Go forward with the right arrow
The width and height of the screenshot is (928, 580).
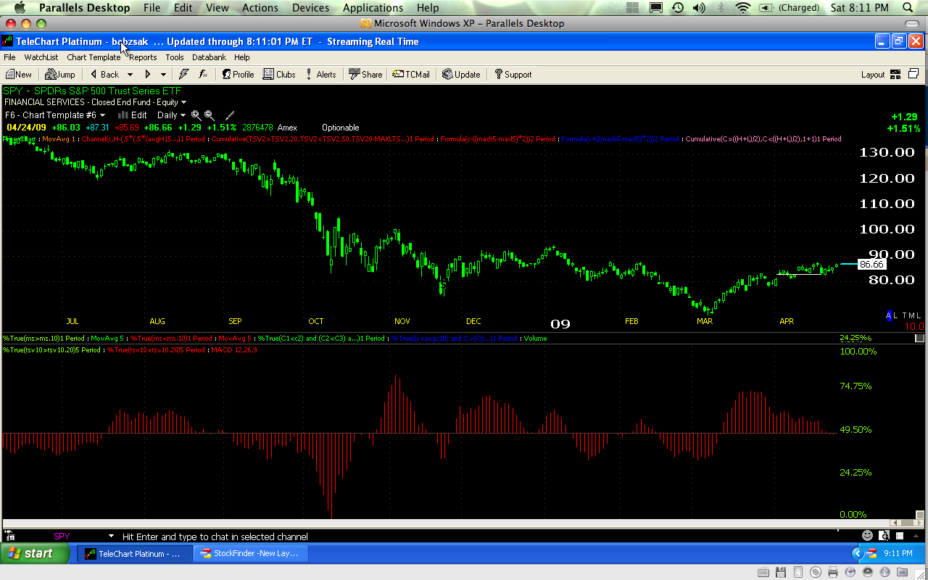tap(148, 74)
